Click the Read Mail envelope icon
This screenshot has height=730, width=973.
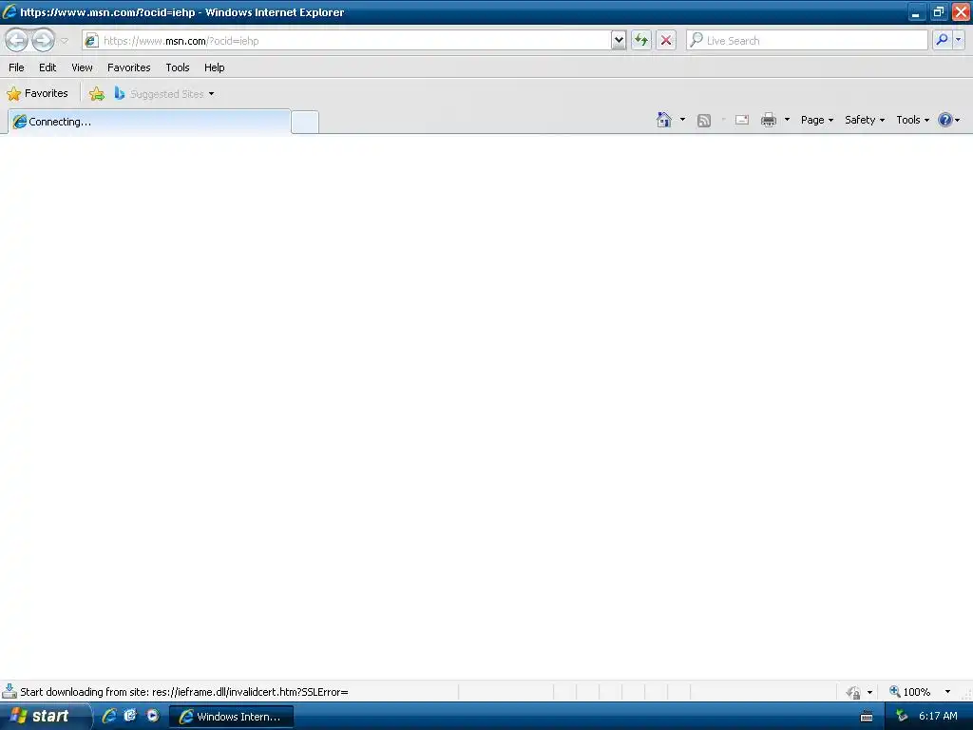[742, 120]
